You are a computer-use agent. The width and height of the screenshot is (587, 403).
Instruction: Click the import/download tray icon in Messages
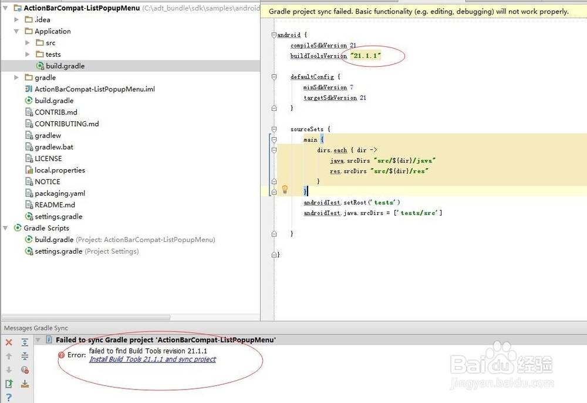[x=25, y=384]
